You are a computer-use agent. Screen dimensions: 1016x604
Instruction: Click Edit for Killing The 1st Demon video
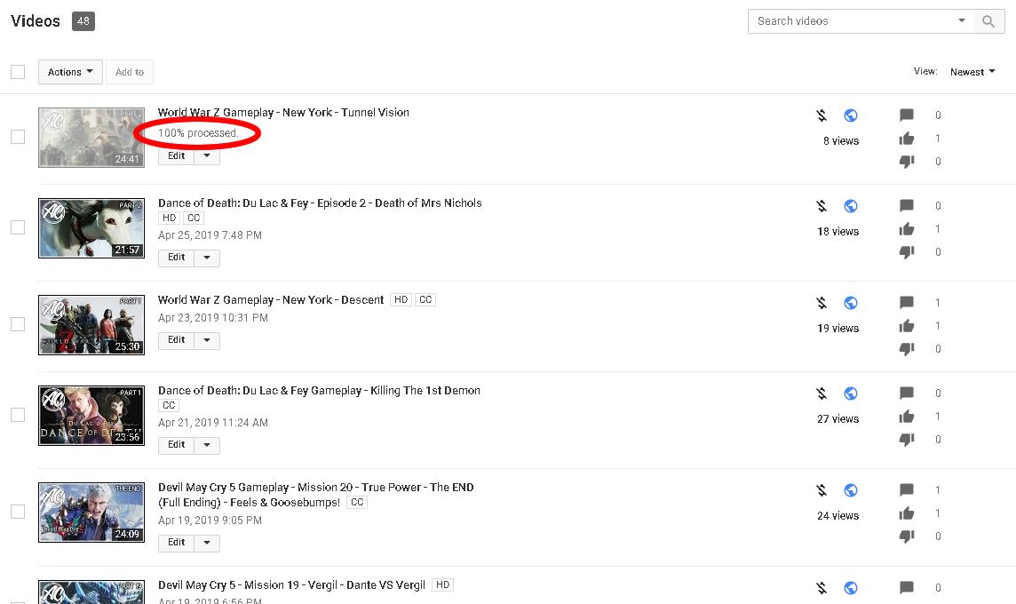[x=176, y=445]
